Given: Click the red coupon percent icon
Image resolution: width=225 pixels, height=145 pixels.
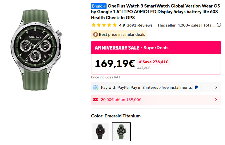Looking at the screenshot, I should tap(96, 100).
